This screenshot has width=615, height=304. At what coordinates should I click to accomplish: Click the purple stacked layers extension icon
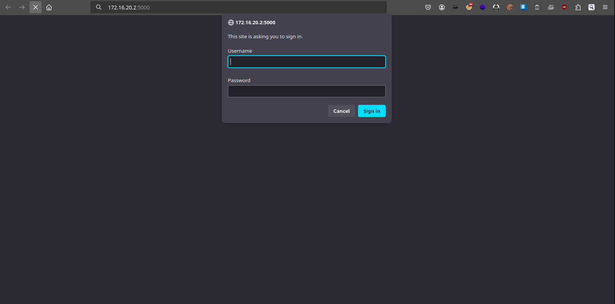483,7
